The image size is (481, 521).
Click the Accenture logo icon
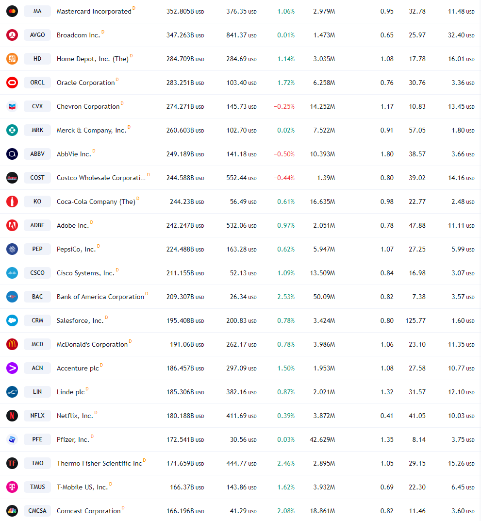coord(12,368)
